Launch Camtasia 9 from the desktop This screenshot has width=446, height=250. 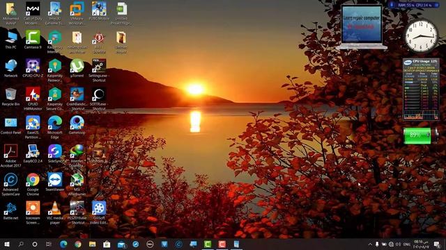point(33,40)
